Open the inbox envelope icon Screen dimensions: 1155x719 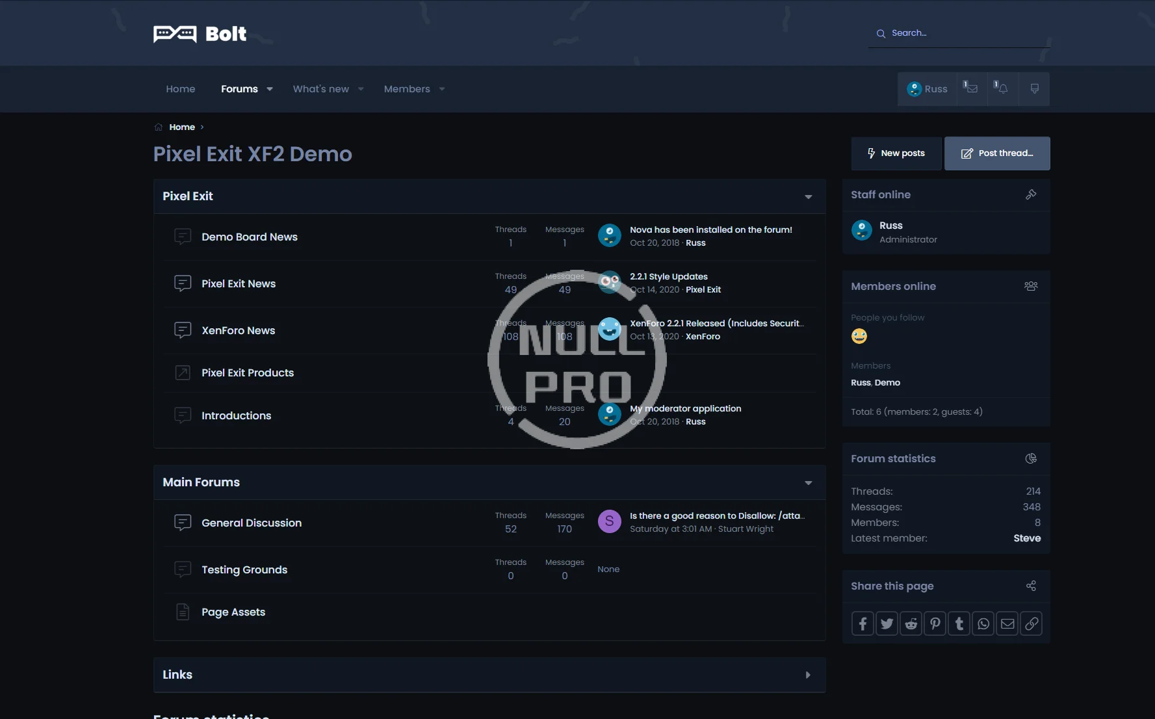(x=971, y=89)
